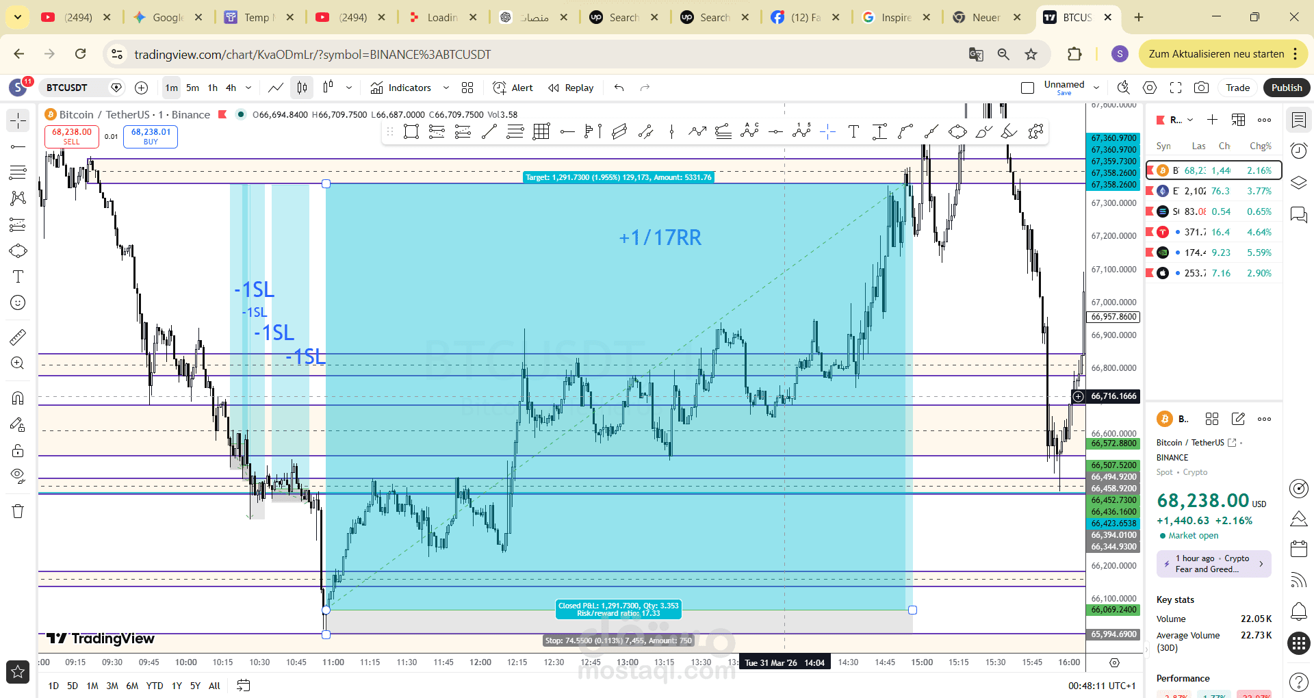Open the calendar panel in right sidebar
This screenshot has width=1314, height=698.
coord(1298,548)
